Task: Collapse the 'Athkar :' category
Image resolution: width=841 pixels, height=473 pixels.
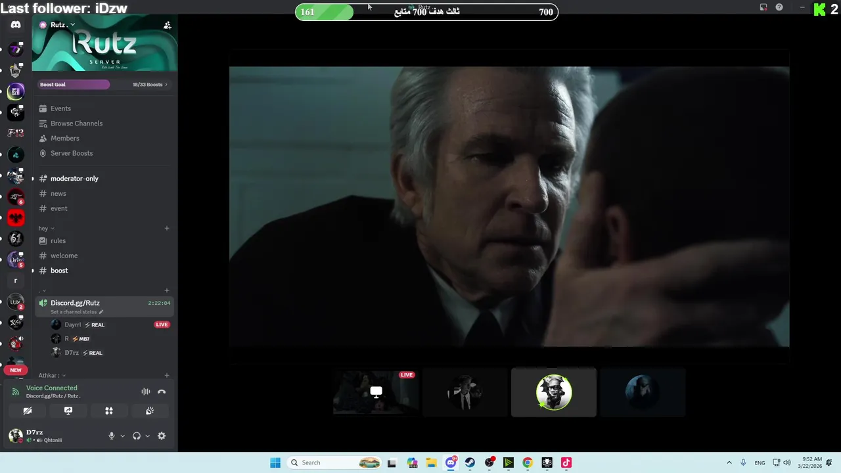Action: (x=51, y=376)
